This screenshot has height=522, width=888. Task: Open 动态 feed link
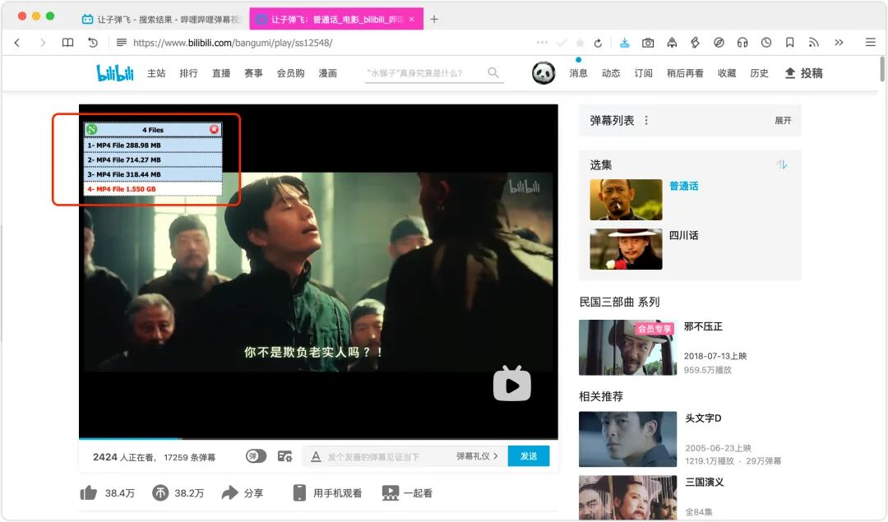pyautogui.click(x=610, y=73)
